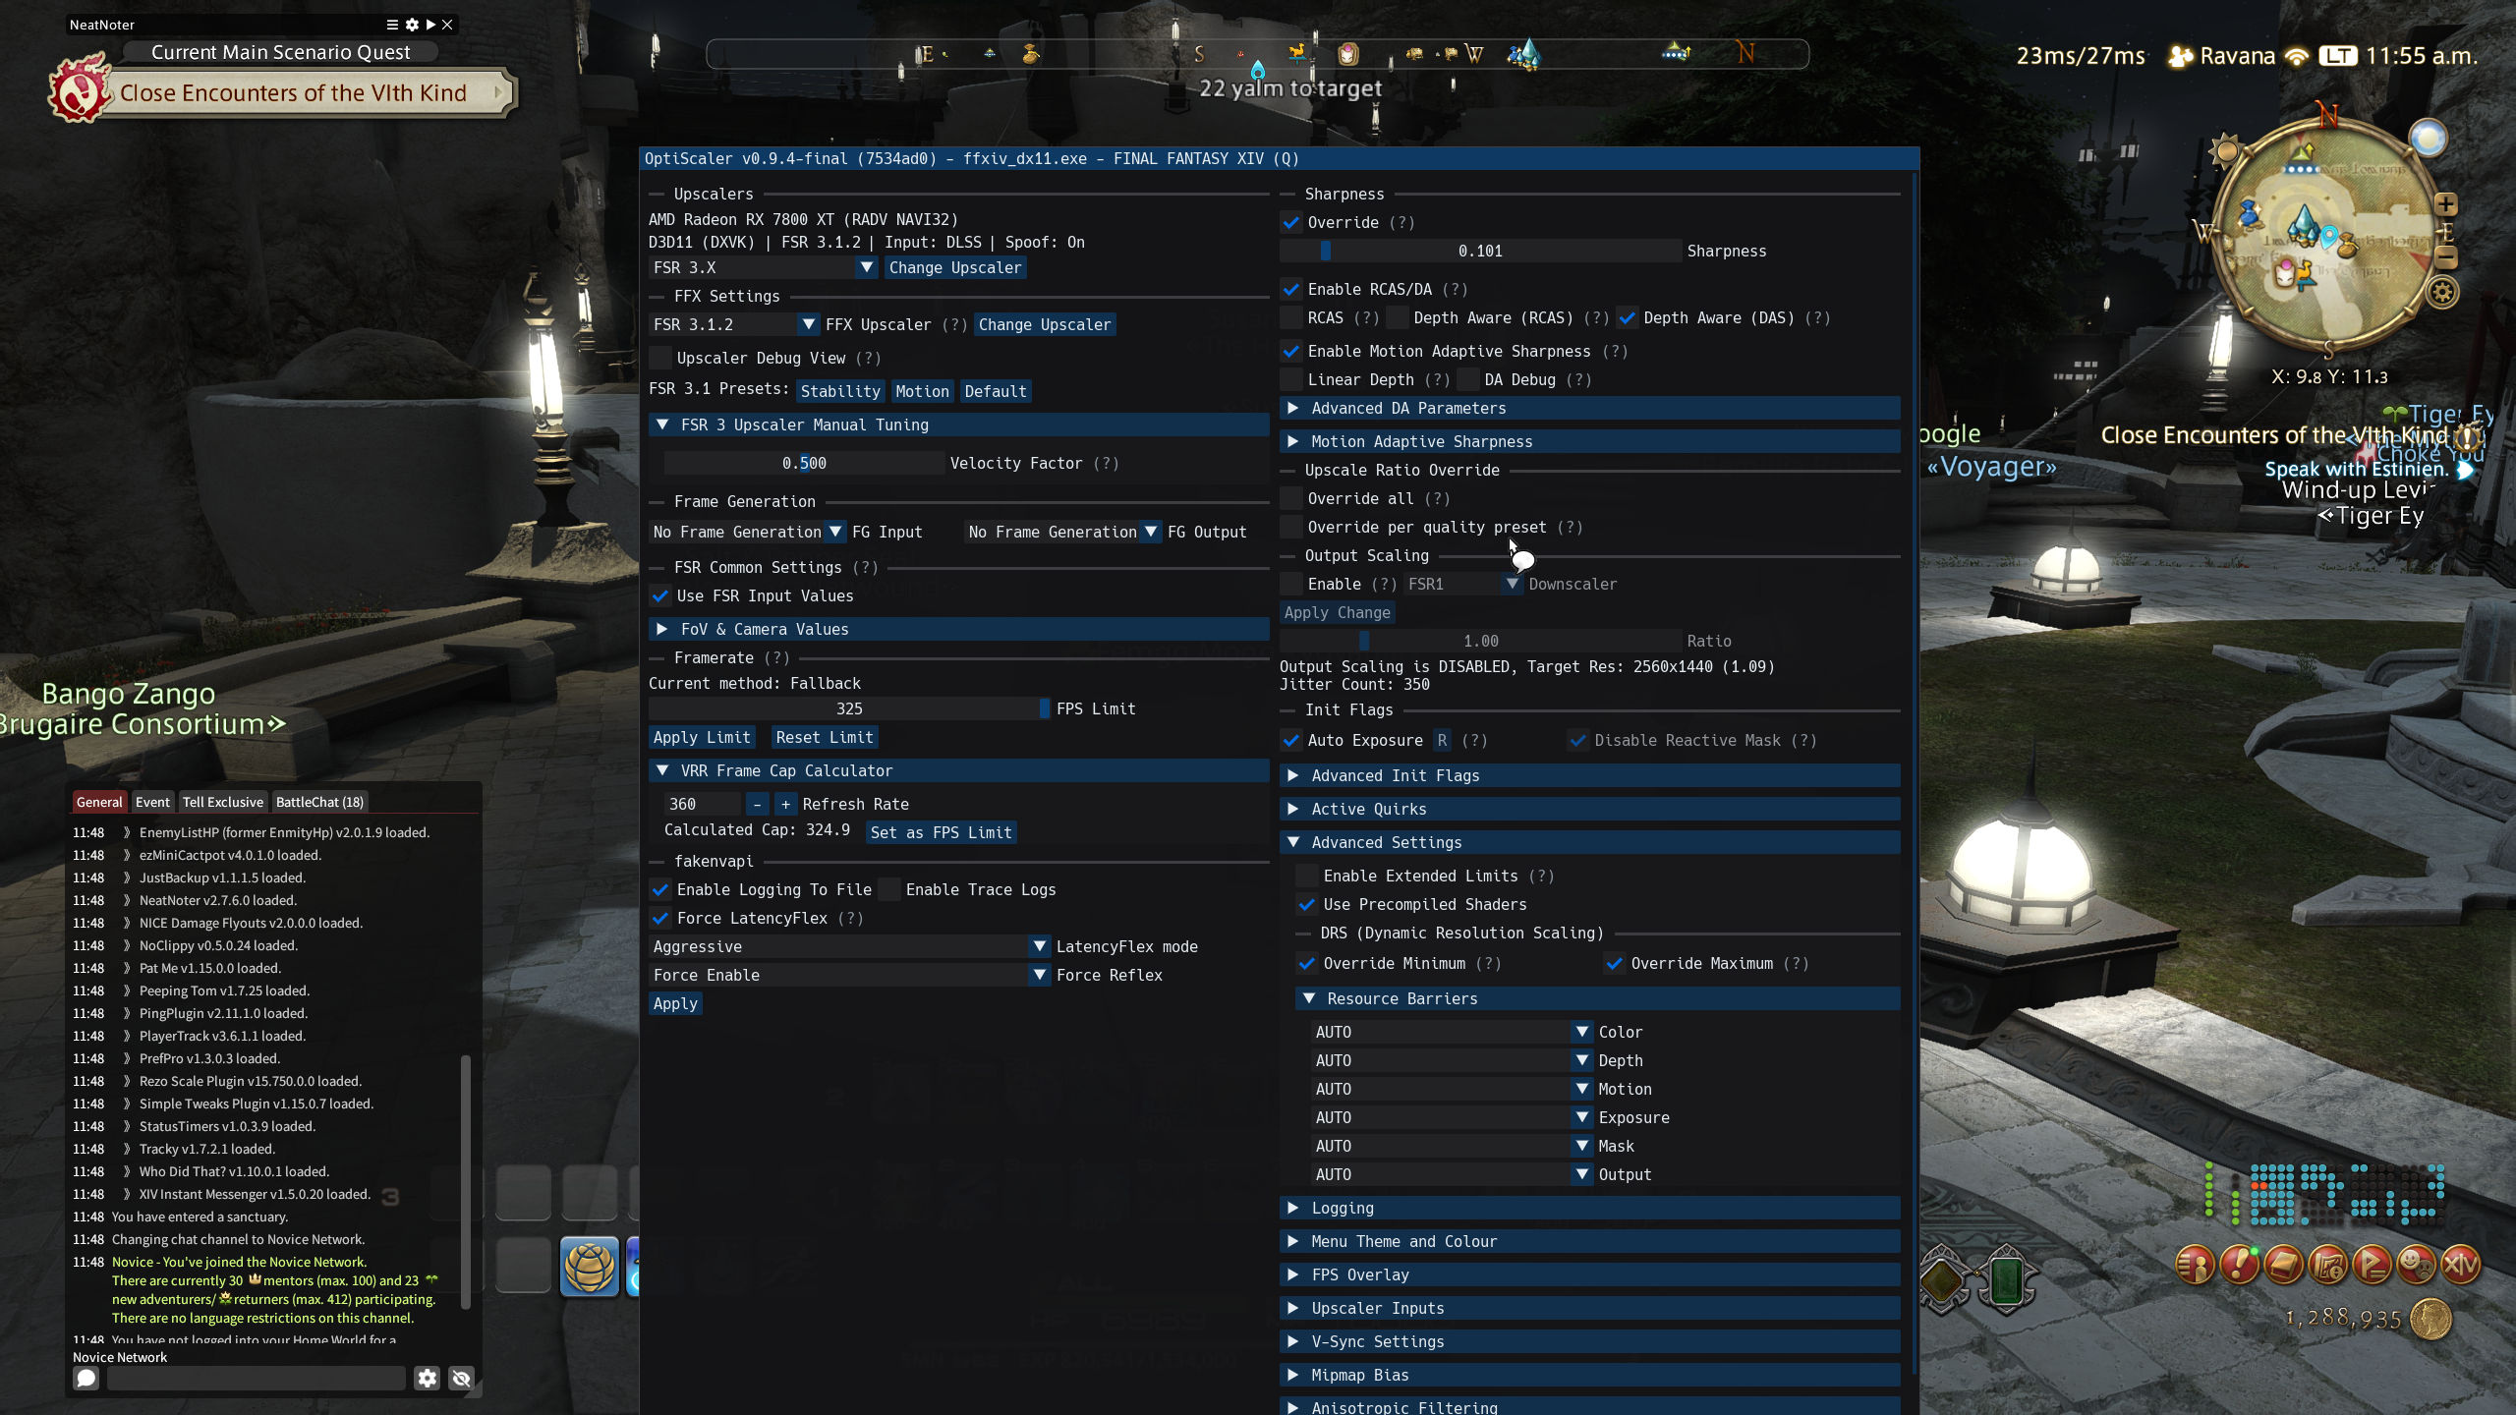Open the Travel map menu icon

point(2327,1265)
